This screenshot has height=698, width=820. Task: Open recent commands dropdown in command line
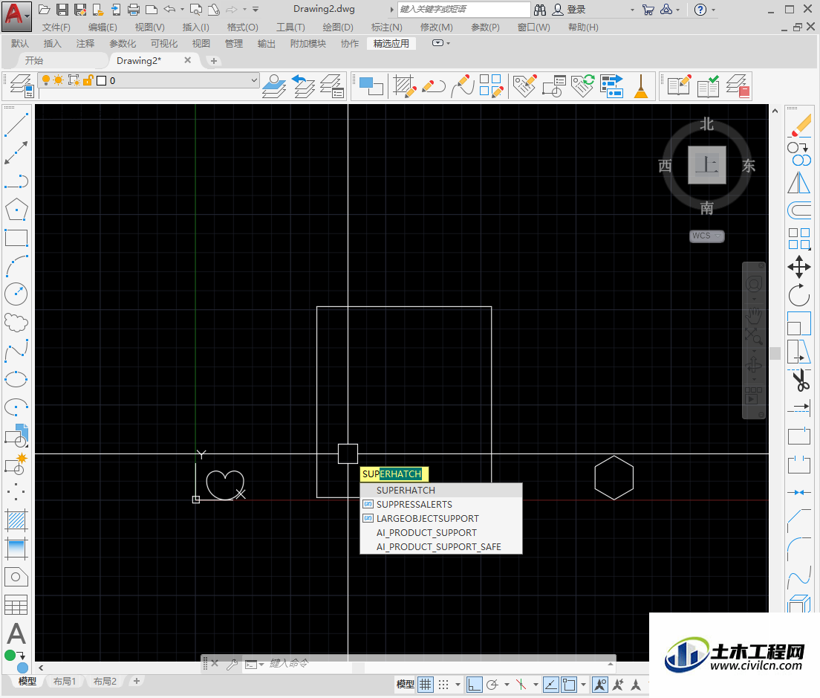tap(253, 664)
